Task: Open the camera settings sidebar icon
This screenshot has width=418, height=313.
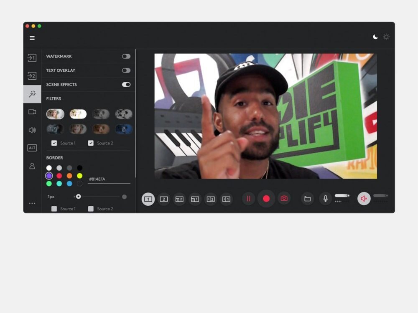Action: point(32,112)
